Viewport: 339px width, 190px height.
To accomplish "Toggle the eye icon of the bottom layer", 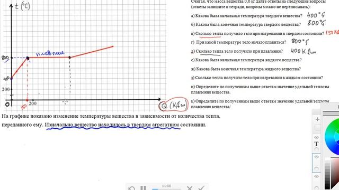I will pos(316,176).
